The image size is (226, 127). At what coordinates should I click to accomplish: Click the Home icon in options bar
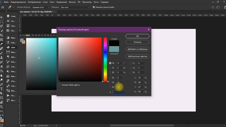click(3, 7)
